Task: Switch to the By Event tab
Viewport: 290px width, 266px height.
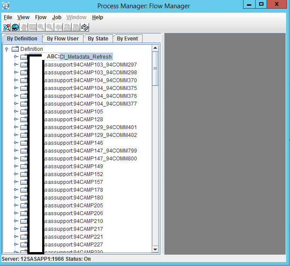Action: (127, 39)
